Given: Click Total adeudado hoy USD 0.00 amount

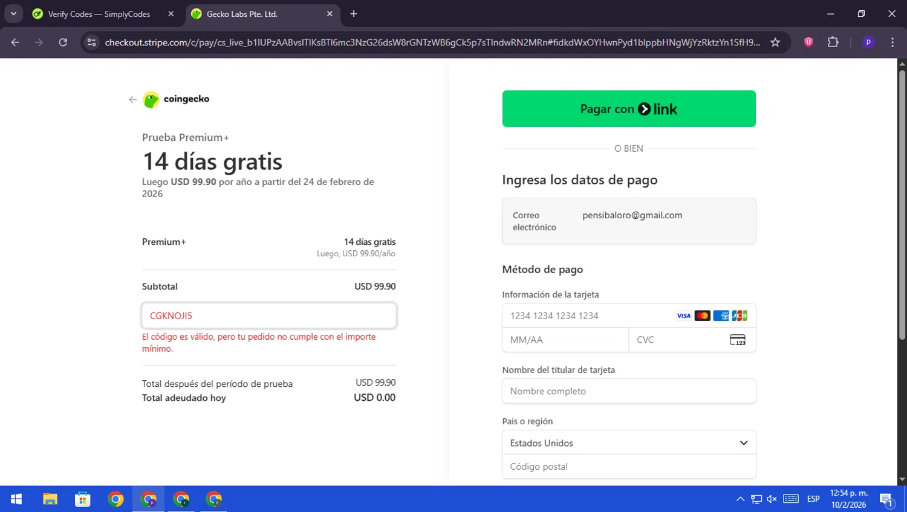Looking at the screenshot, I should click(375, 398).
